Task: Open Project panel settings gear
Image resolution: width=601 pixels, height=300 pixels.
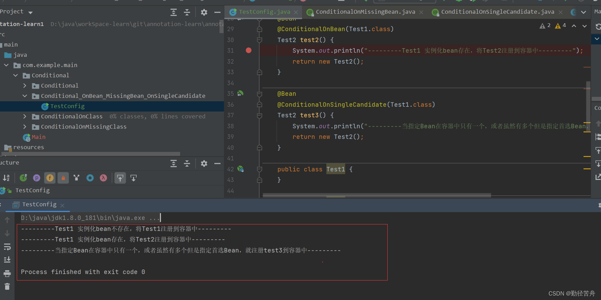Action: [x=204, y=12]
